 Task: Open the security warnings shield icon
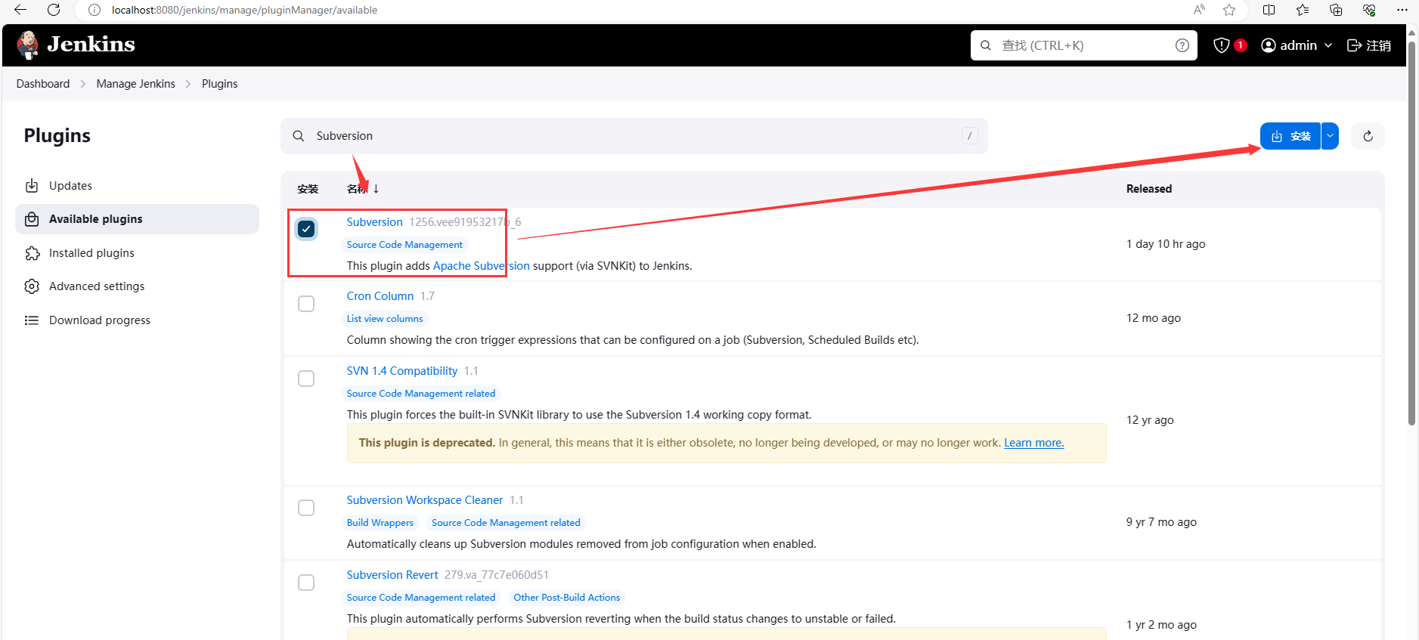click(x=1221, y=45)
